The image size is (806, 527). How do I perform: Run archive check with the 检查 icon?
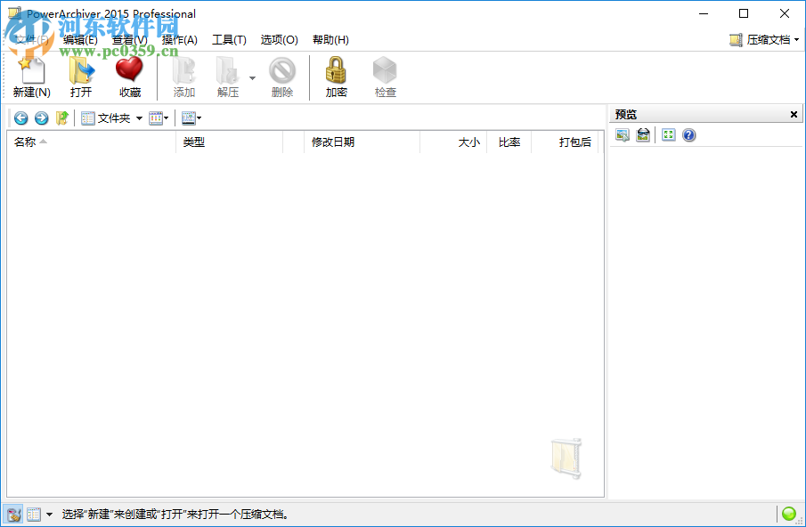[385, 76]
